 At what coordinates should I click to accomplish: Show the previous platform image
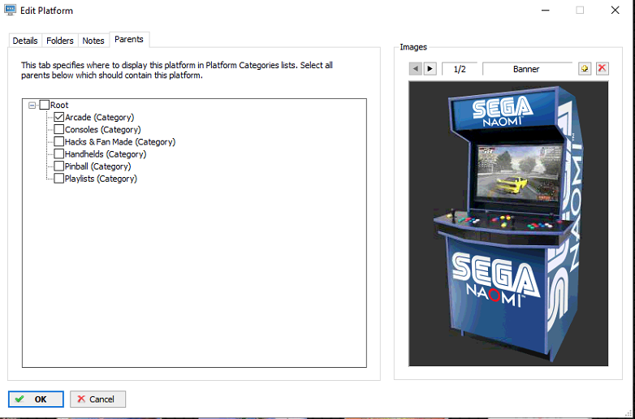click(415, 69)
